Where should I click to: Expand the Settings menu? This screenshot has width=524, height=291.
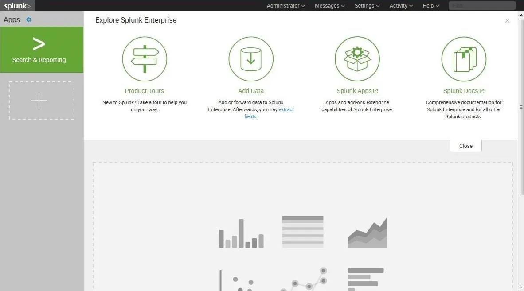(367, 6)
